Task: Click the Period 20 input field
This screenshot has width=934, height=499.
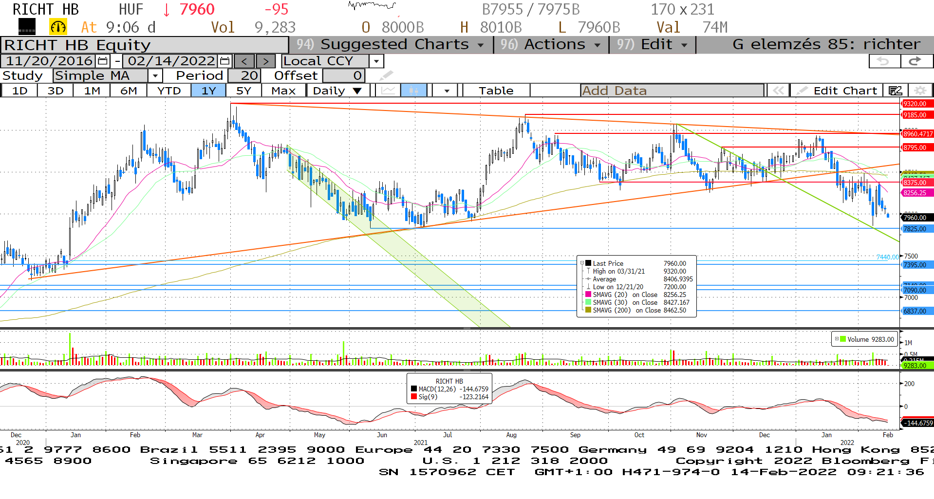Action: (244, 76)
